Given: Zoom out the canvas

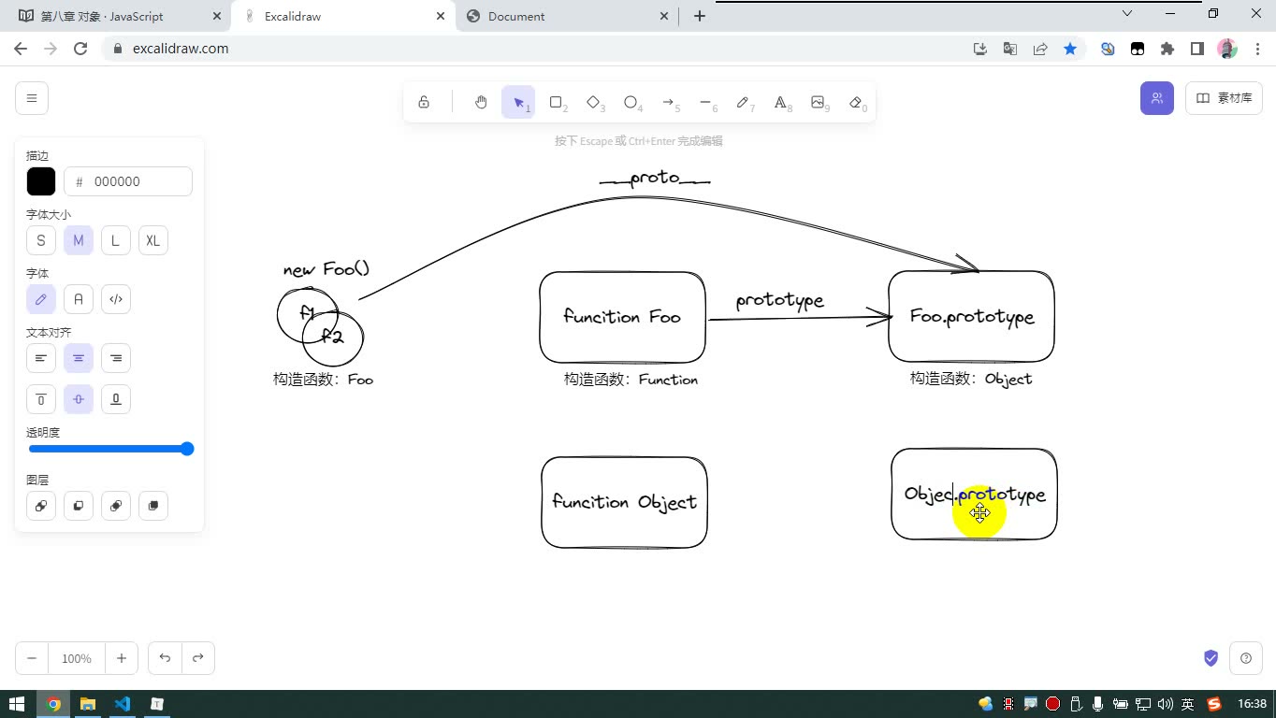Looking at the screenshot, I should 32,658.
